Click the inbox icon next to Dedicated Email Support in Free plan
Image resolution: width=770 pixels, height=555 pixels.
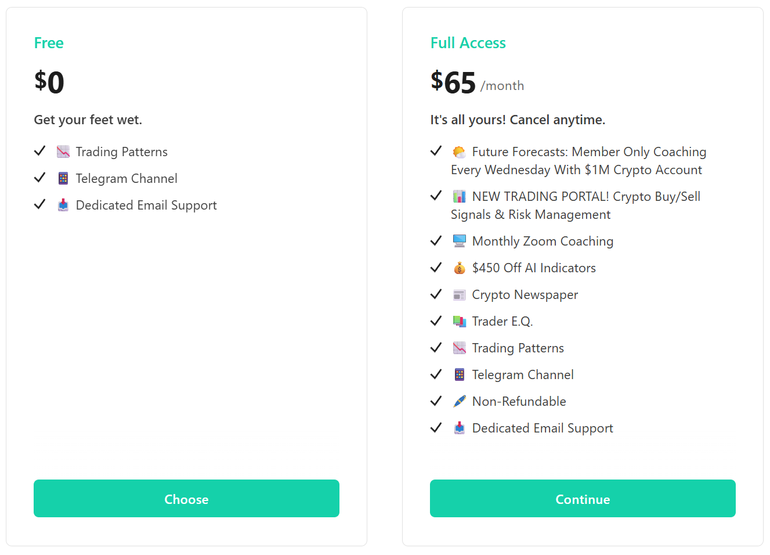[x=63, y=205]
